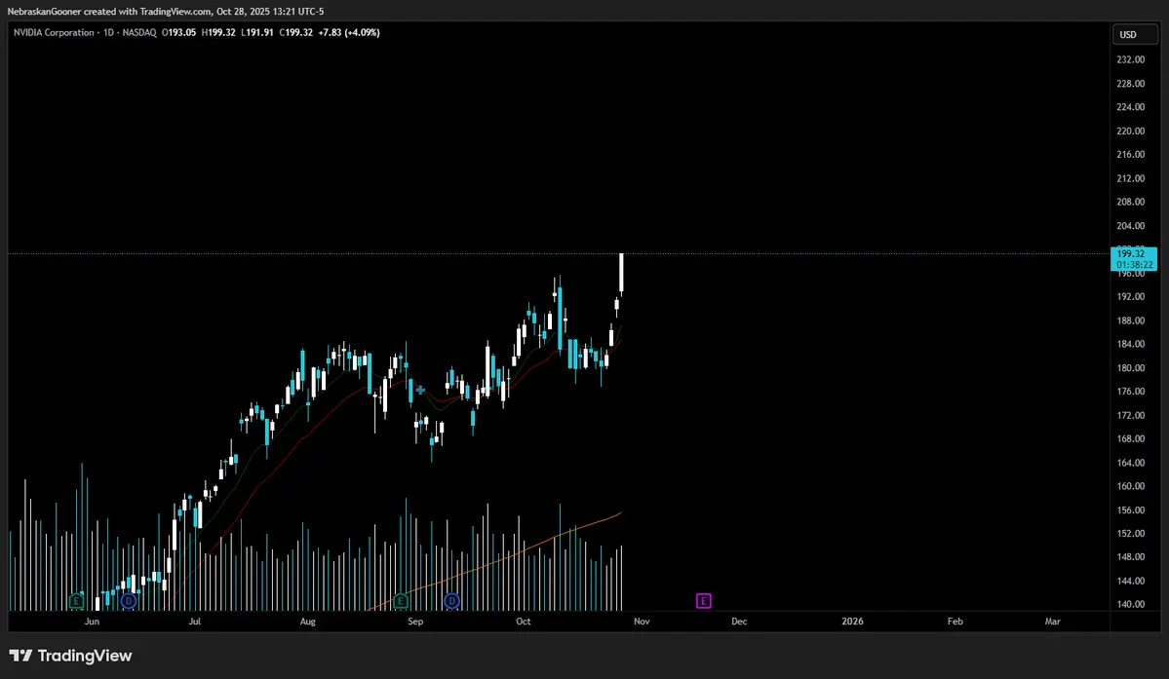
Task: Click the 160.00 price axis label
Action: (x=1130, y=486)
